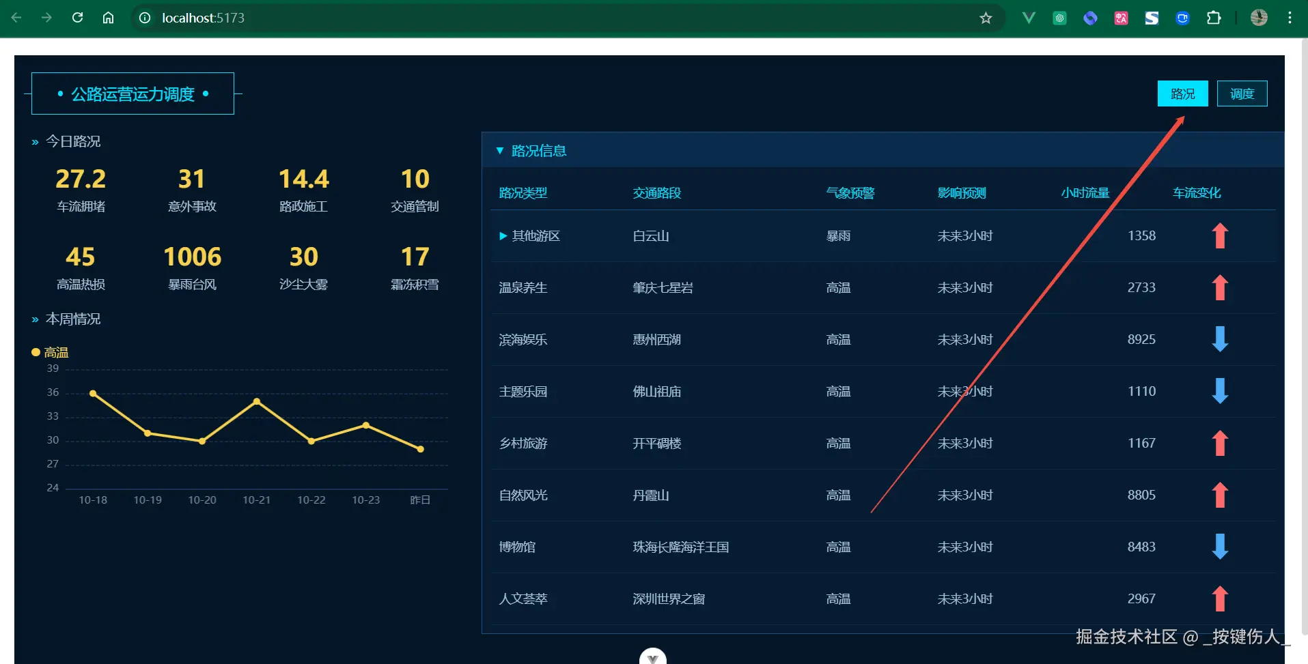The height and width of the screenshot is (664, 1308).
Task: Click the blue down arrow in 惠州西湖 row
Action: coord(1220,339)
